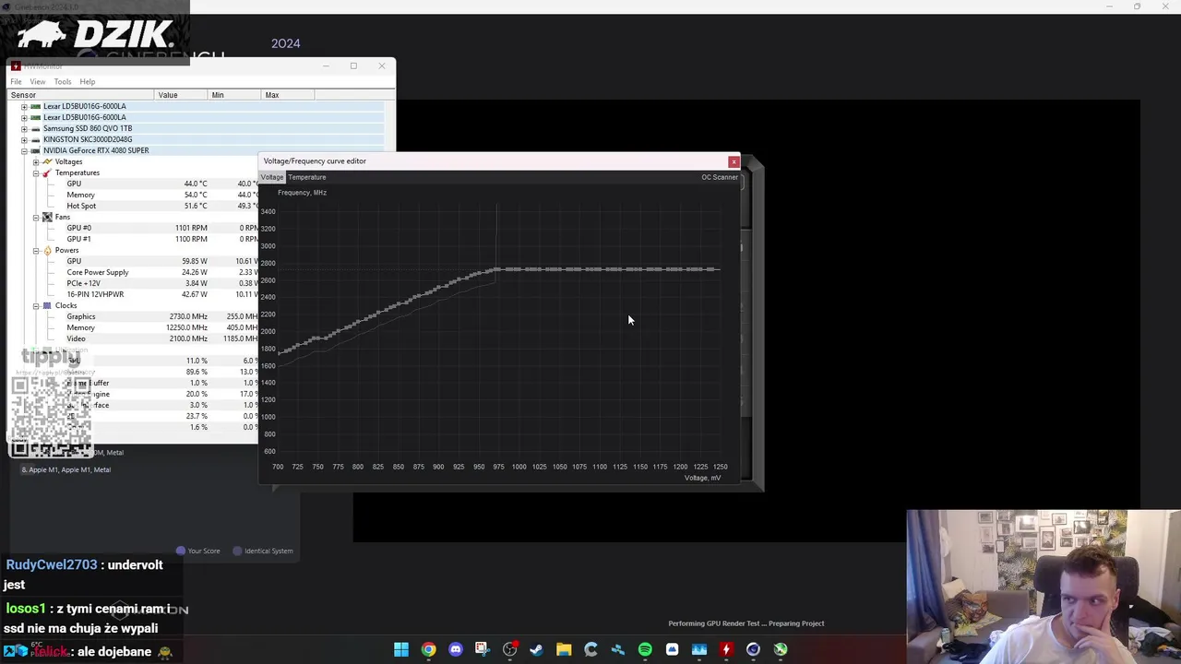The height and width of the screenshot is (664, 1181).
Task: Expand the Voltages node
Action: [x=36, y=161]
